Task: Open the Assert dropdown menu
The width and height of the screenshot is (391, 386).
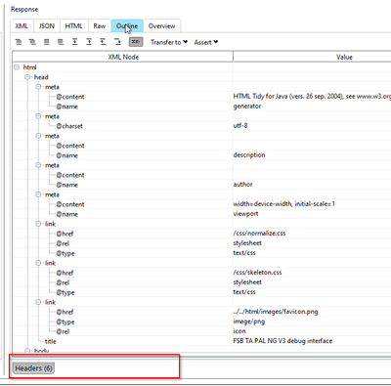Action: [x=206, y=42]
